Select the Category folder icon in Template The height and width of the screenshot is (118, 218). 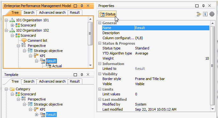tap(12, 89)
